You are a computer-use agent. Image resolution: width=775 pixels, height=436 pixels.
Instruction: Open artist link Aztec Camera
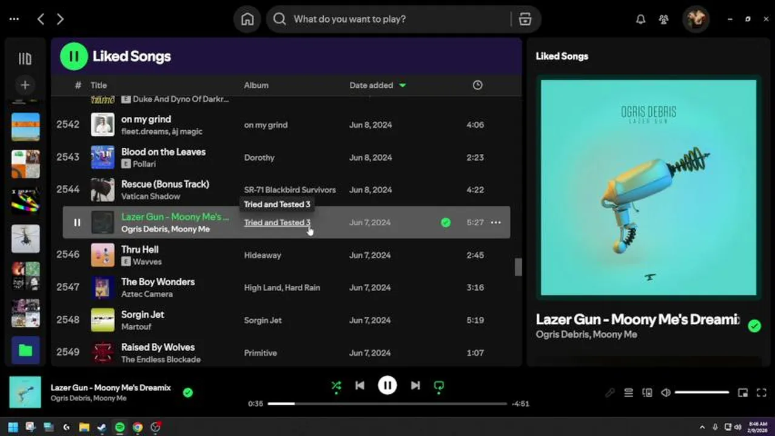pyautogui.click(x=147, y=294)
